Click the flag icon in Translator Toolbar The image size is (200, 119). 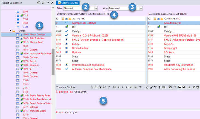pos(109,87)
